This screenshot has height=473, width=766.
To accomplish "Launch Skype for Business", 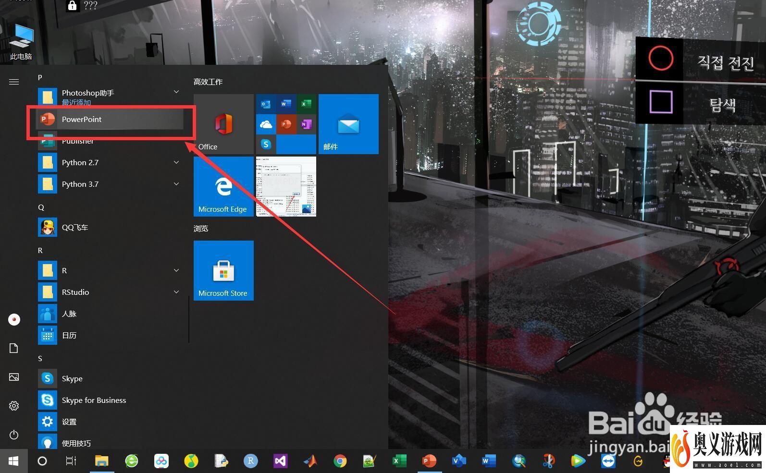I will 110,400.
